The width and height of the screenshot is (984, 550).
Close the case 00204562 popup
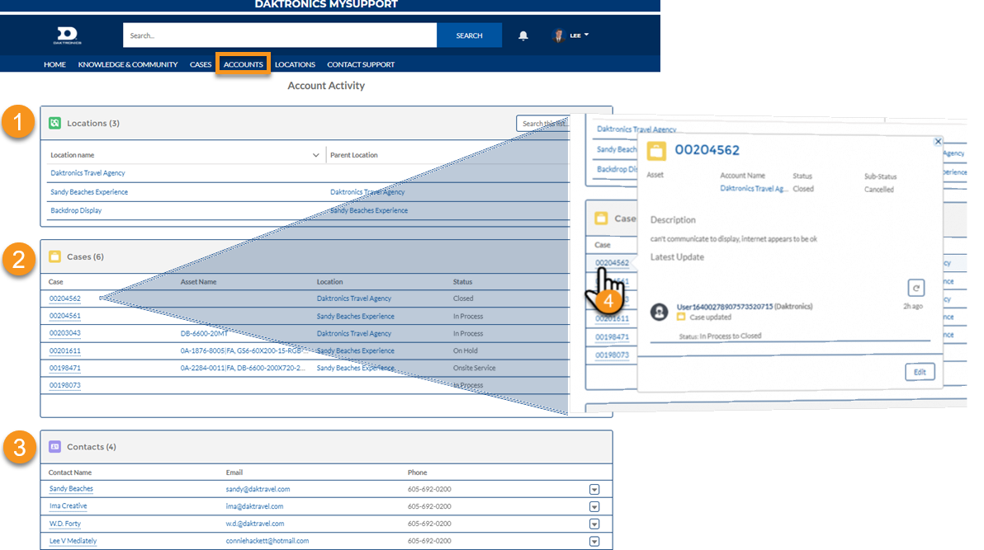coord(938,142)
